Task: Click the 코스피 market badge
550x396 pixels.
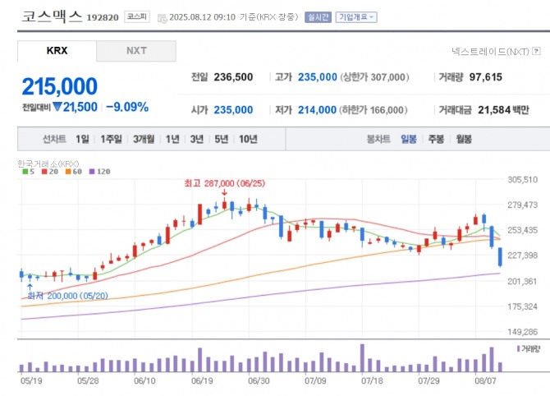Action: point(136,16)
